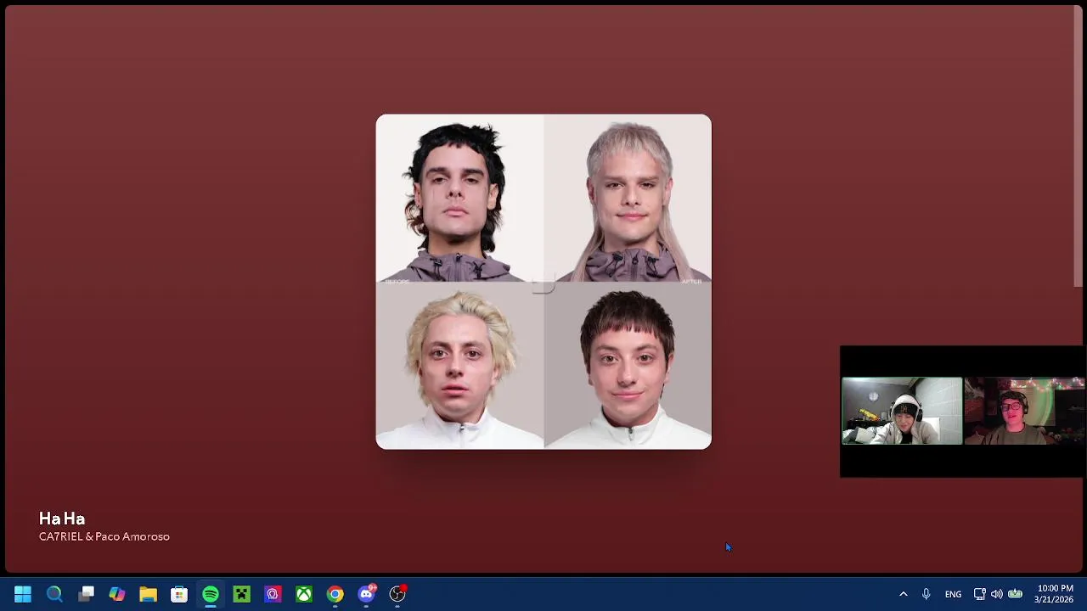Viewport: 1087px width, 611px height.
Task: Open the Windows Start menu
Action: click(23, 594)
